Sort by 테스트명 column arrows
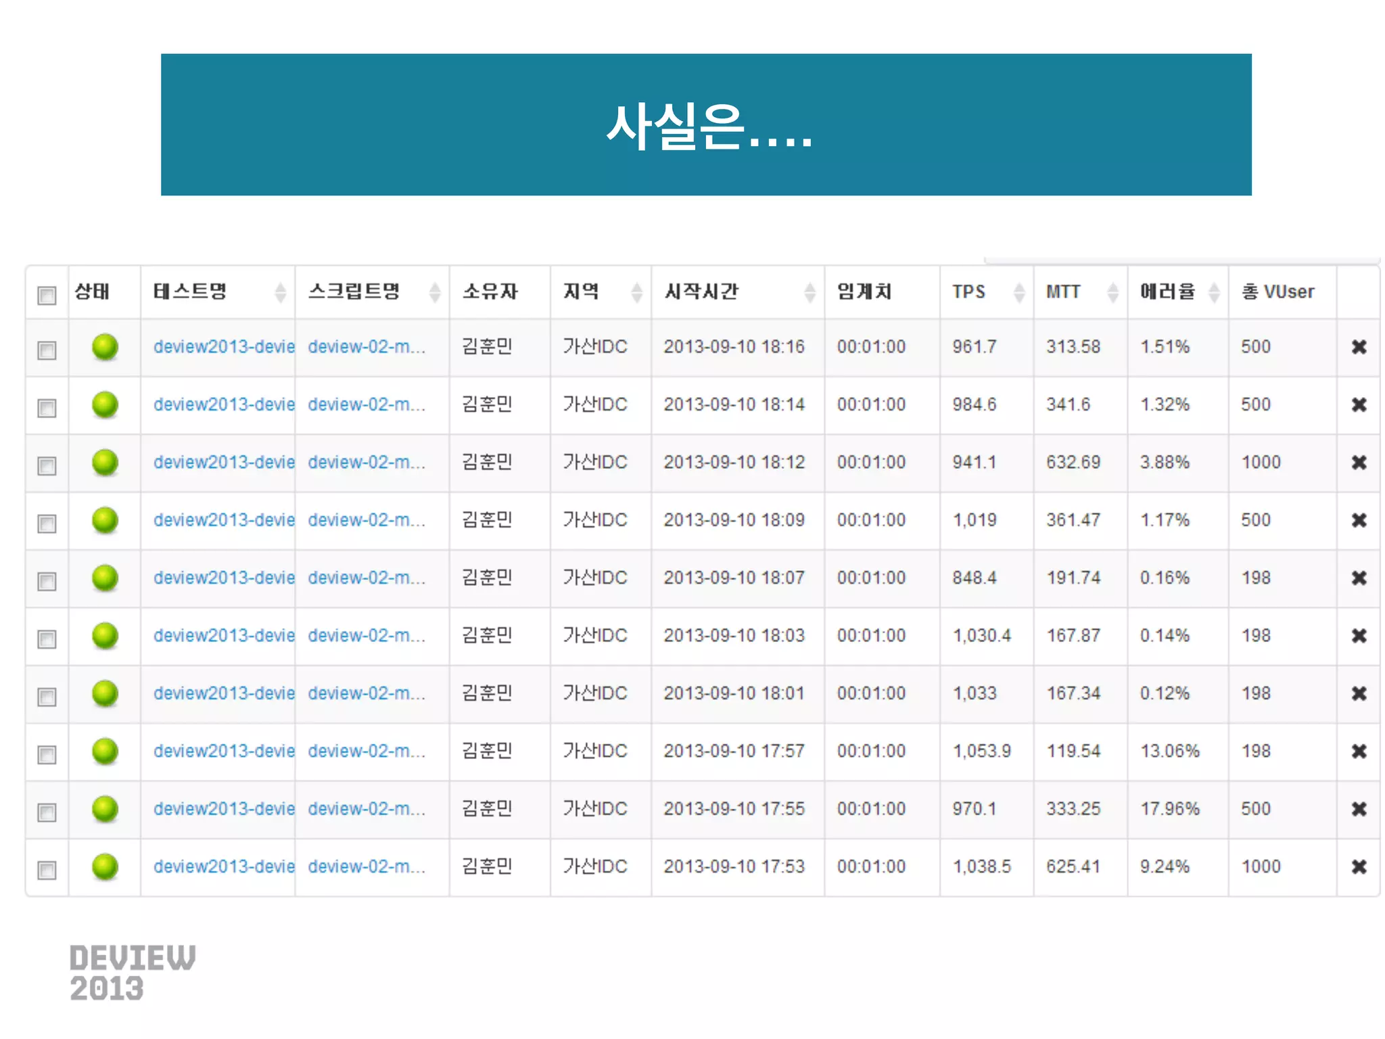This screenshot has width=1385, height=1039. point(281,292)
